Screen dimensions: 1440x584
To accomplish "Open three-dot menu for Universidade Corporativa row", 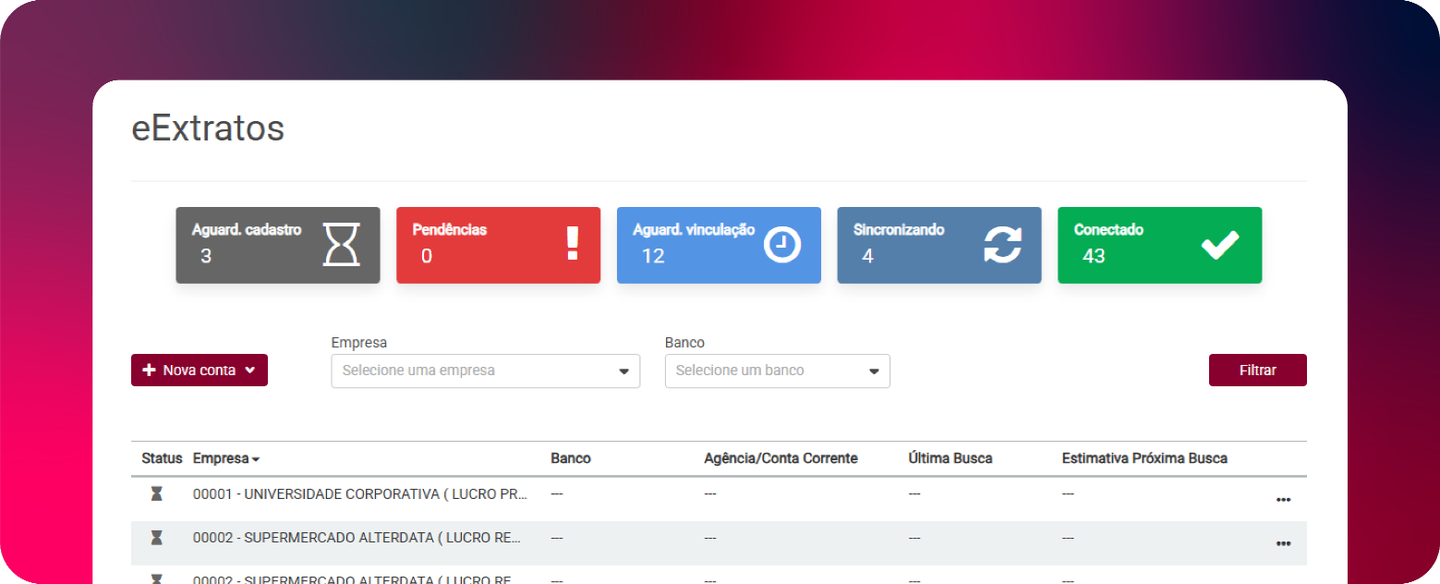I will 1282,500.
